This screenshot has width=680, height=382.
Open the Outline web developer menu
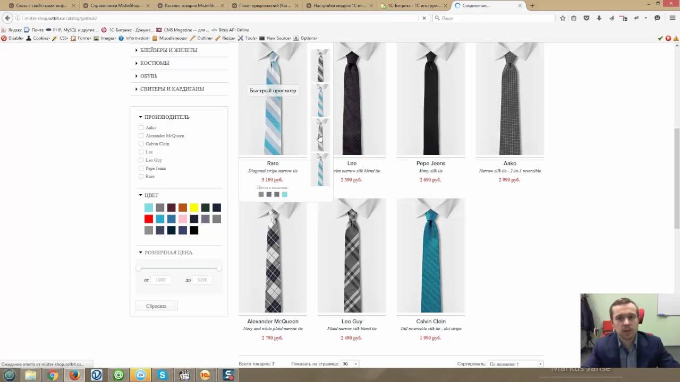coord(201,38)
